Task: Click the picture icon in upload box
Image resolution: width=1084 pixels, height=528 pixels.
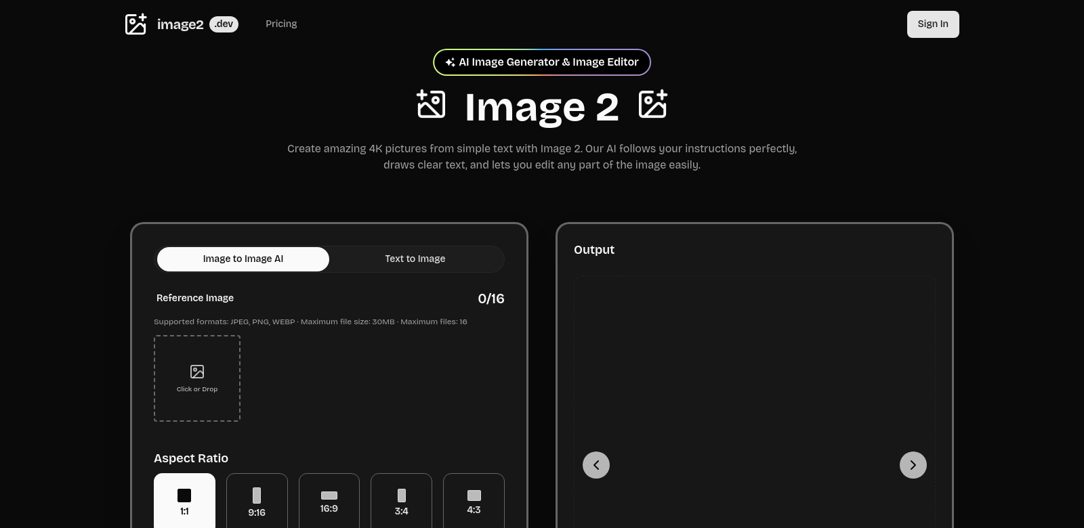Action: click(197, 372)
